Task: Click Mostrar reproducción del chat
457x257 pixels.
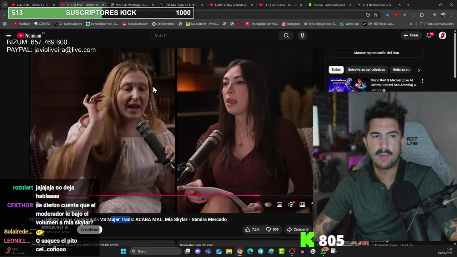Action: click(x=376, y=53)
